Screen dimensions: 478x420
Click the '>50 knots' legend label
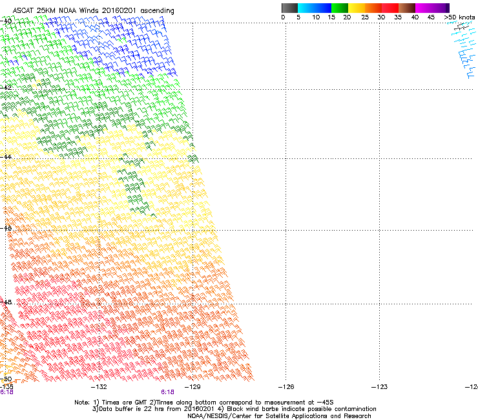[x=459, y=17]
